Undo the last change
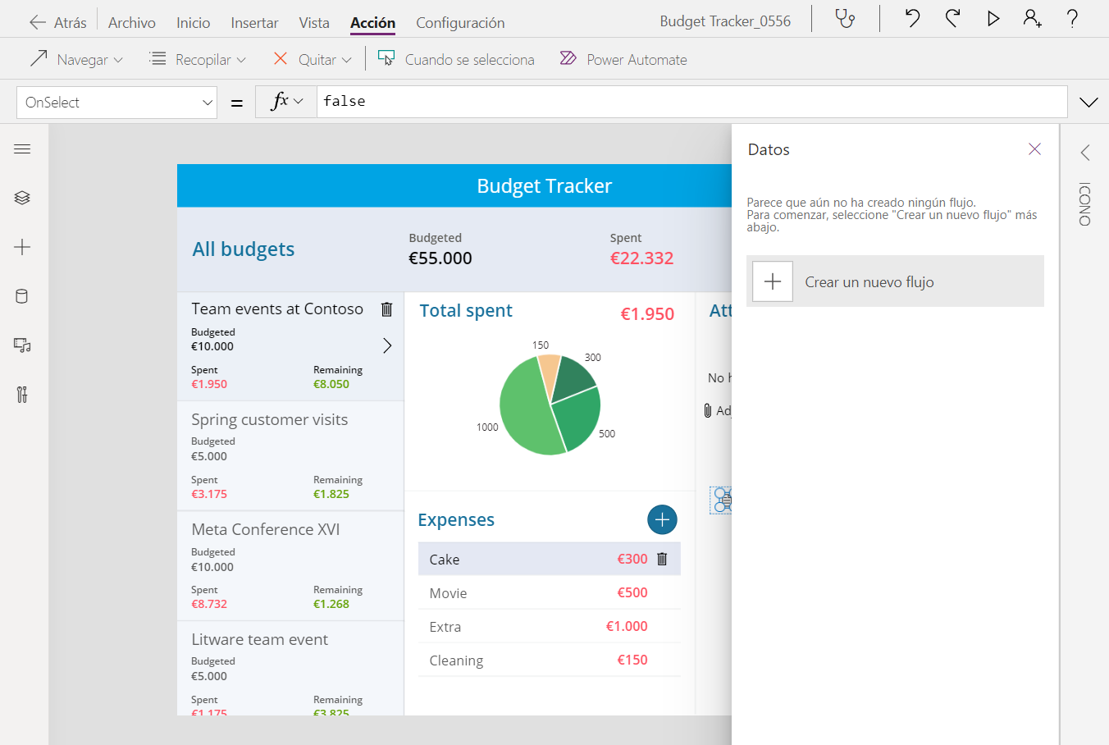 (x=911, y=18)
